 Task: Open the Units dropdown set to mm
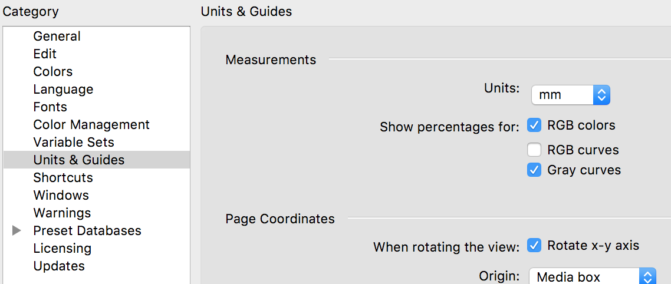tap(570, 95)
